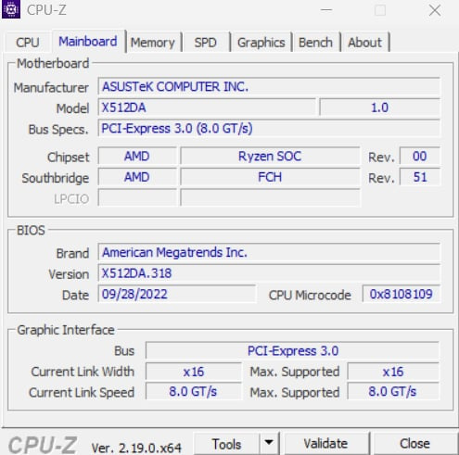Click the BIOS brand American Megatrends Inc.

(x=269, y=252)
